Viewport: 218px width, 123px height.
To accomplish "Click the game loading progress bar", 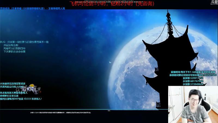I will (84, 110).
